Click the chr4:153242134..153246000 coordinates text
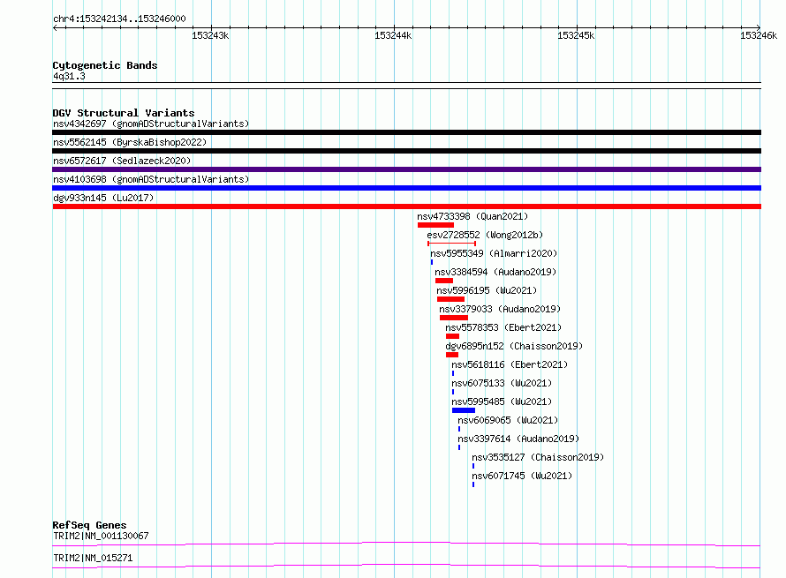Image resolution: width=786 pixels, height=578 pixels. point(119,19)
